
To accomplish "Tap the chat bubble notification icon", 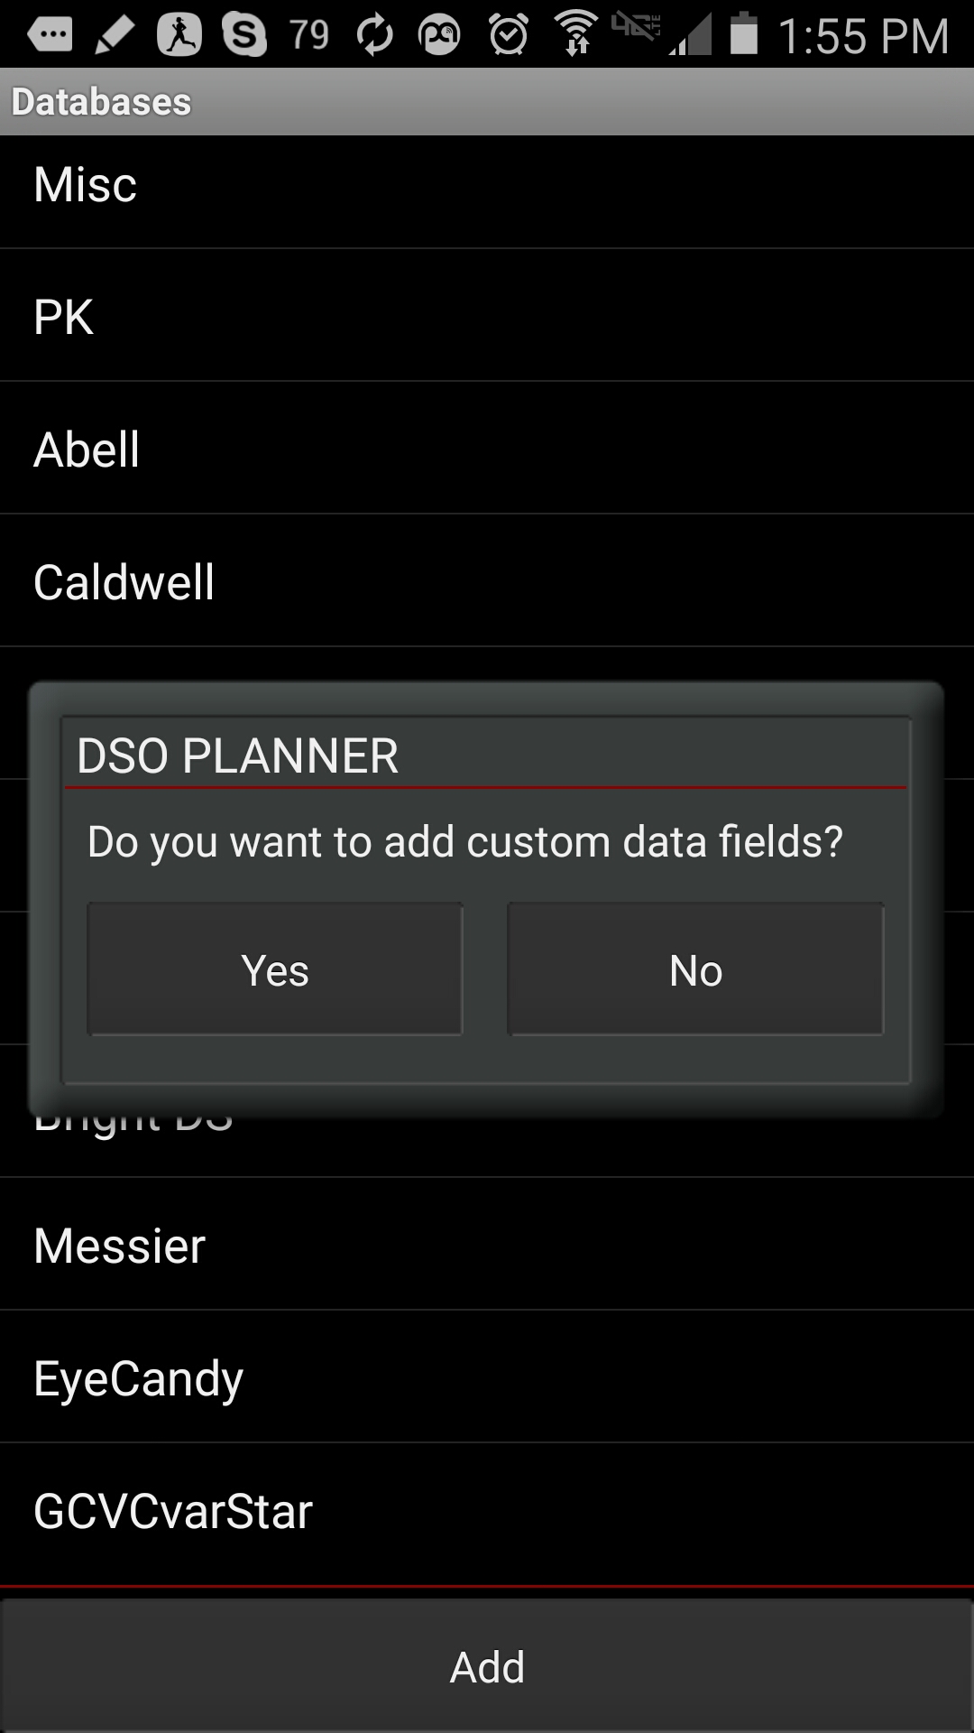I will 50,34.
